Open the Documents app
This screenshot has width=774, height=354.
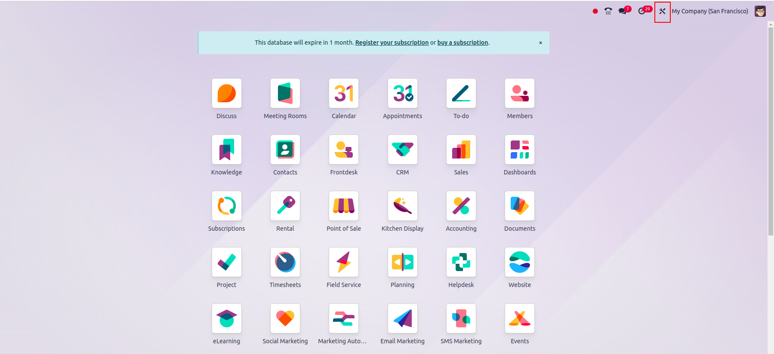click(x=519, y=206)
